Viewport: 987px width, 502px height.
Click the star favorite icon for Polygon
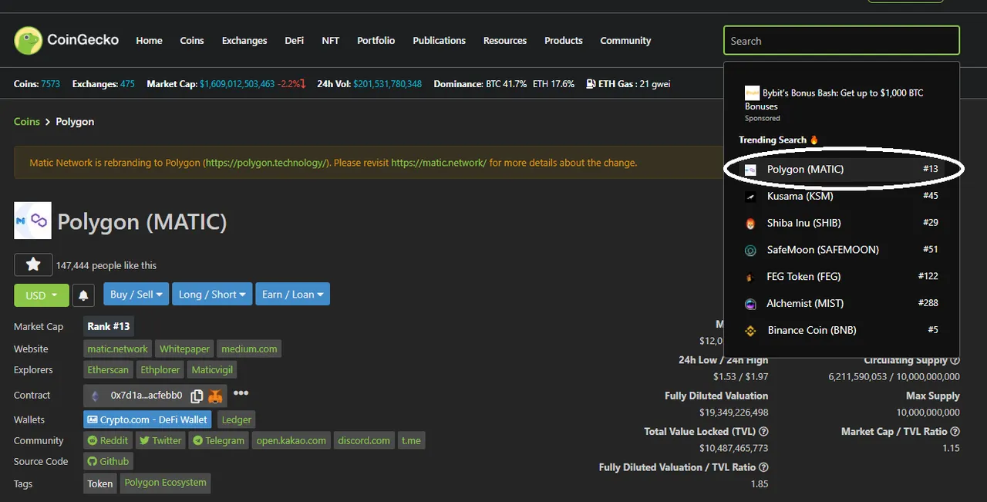[x=33, y=264]
